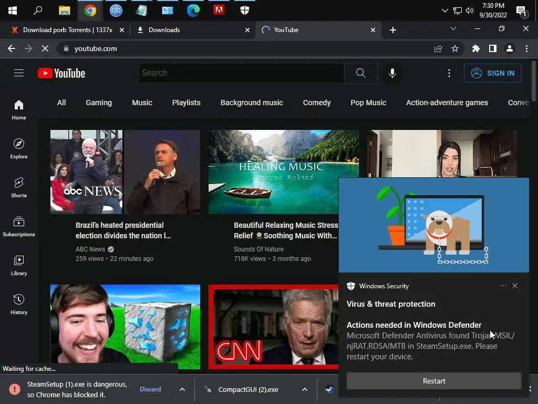This screenshot has width=538, height=404.
Task: Expand SteamSetup (1).exe download options
Action: pyautogui.click(x=182, y=389)
